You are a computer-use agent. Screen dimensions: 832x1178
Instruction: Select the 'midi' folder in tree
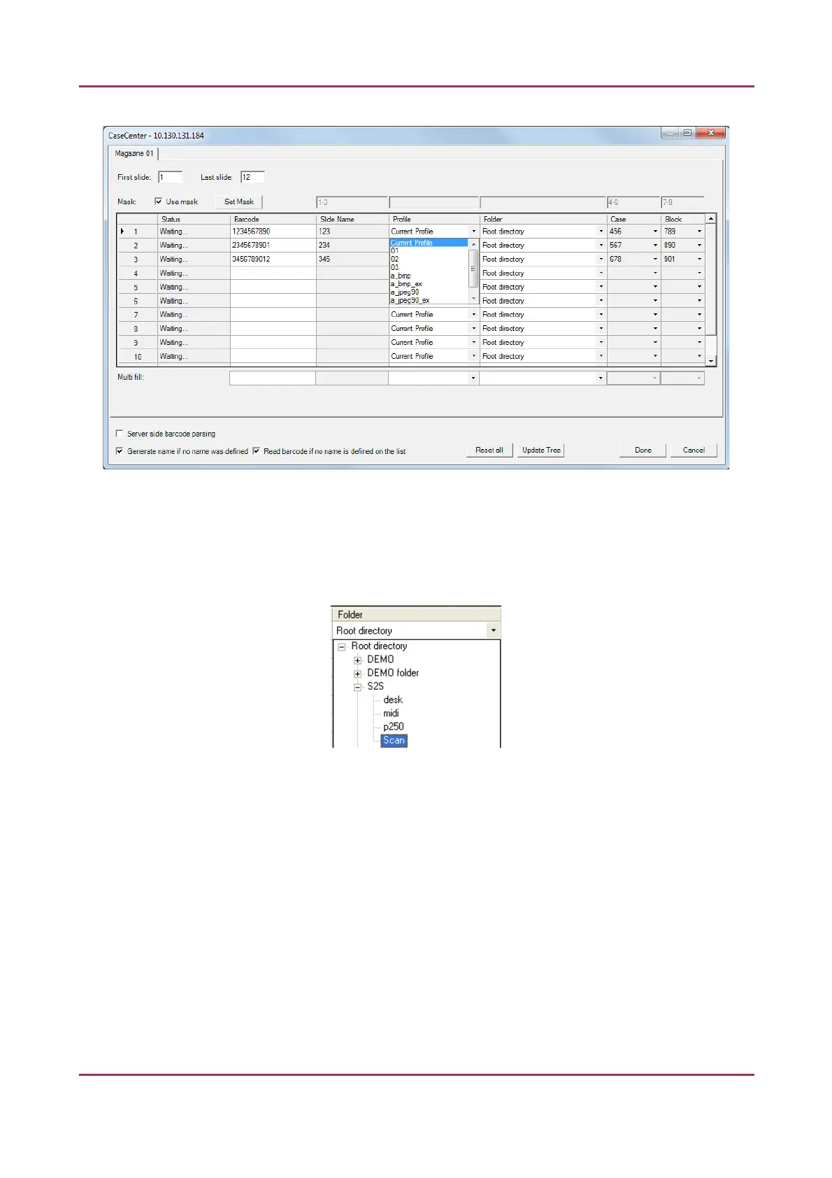point(391,713)
